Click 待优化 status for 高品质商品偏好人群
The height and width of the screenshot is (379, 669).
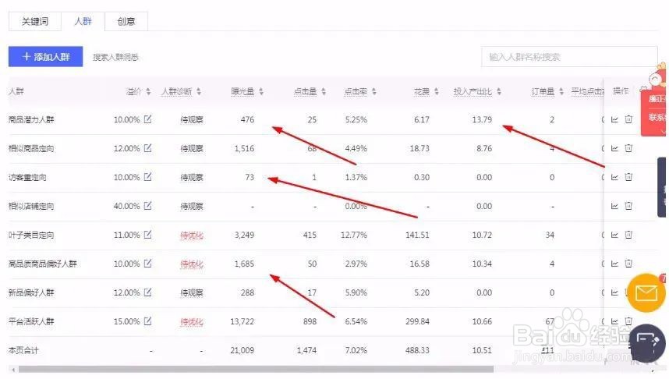192,264
